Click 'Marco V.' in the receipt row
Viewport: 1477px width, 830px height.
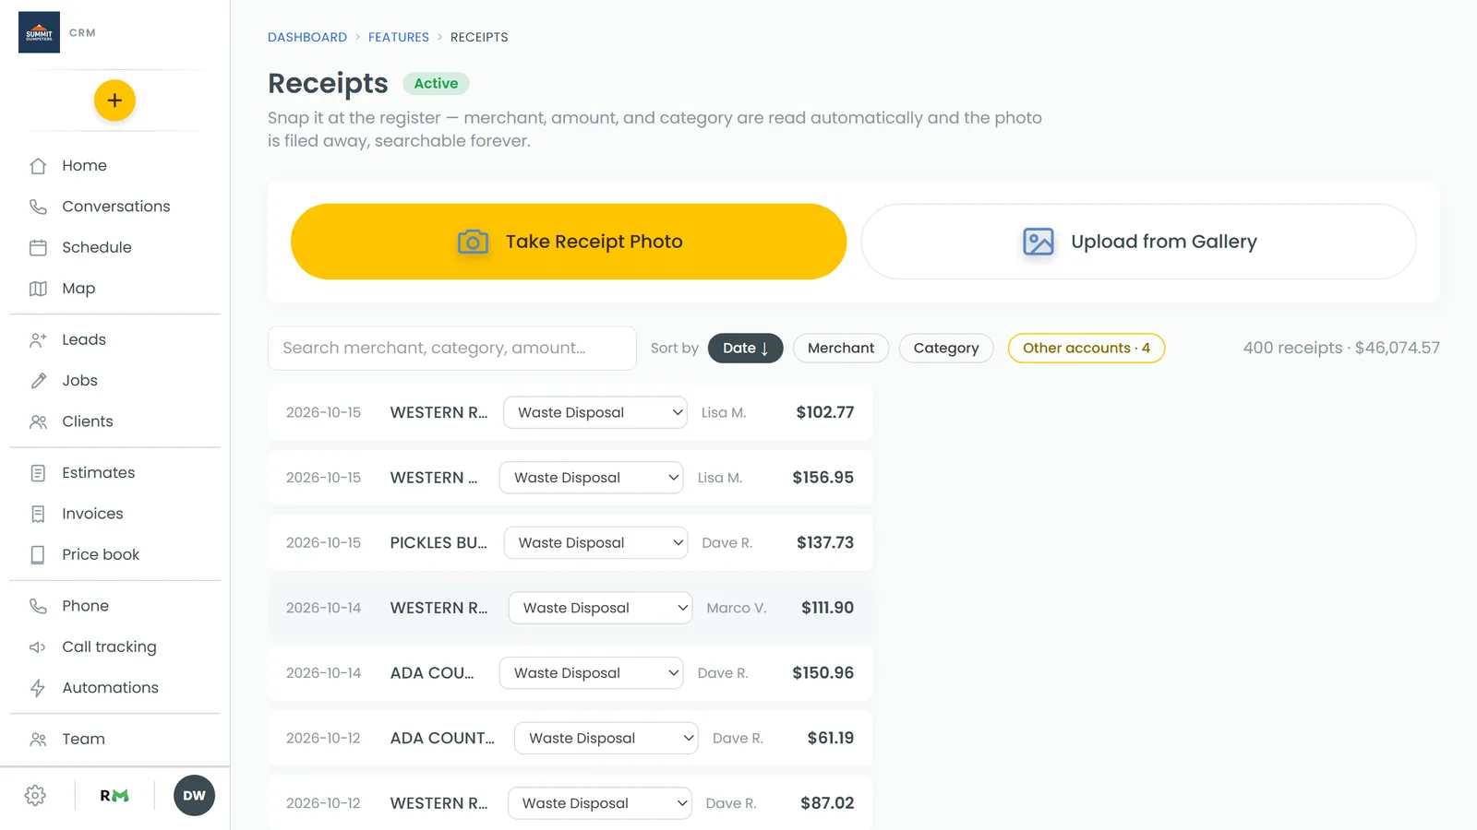click(737, 609)
